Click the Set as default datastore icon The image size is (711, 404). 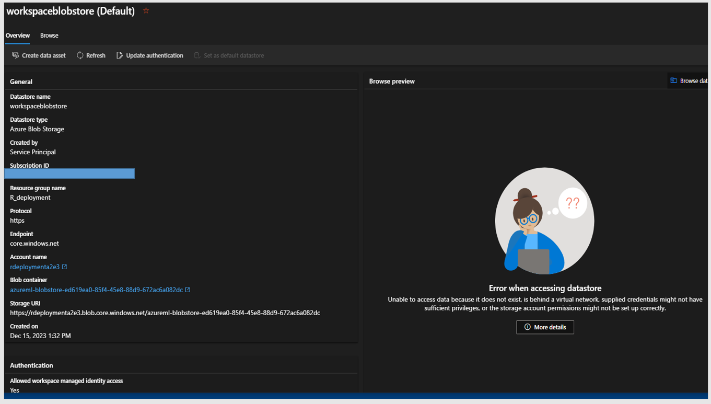pyautogui.click(x=196, y=55)
